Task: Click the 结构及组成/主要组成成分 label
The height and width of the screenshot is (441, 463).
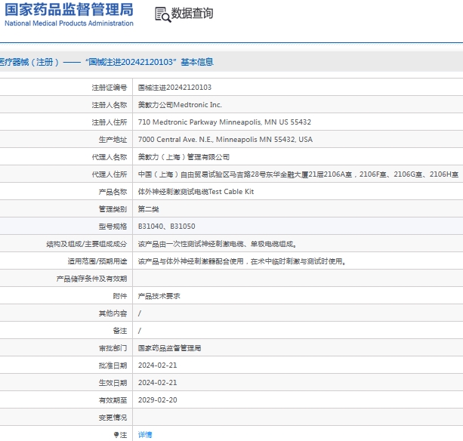Action: click(x=87, y=244)
